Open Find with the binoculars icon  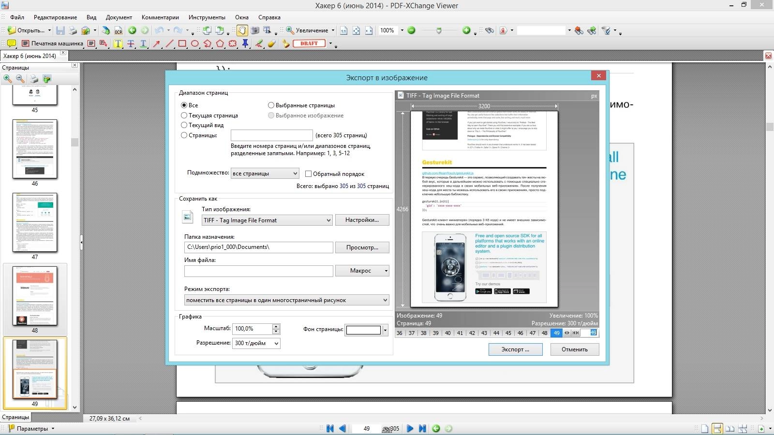tap(490, 30)
